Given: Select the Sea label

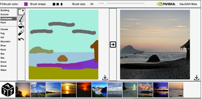Looking at the screenshot, I should pos(2,54).
